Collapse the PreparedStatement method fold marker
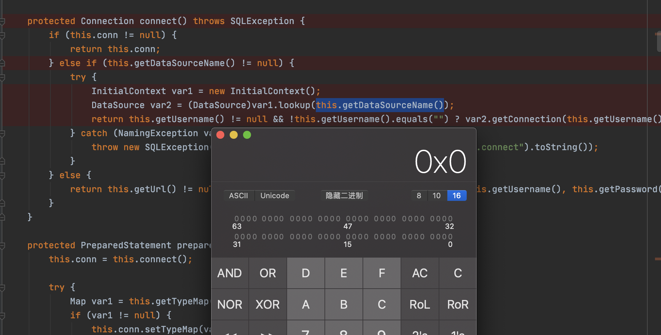 click(2, 246)
